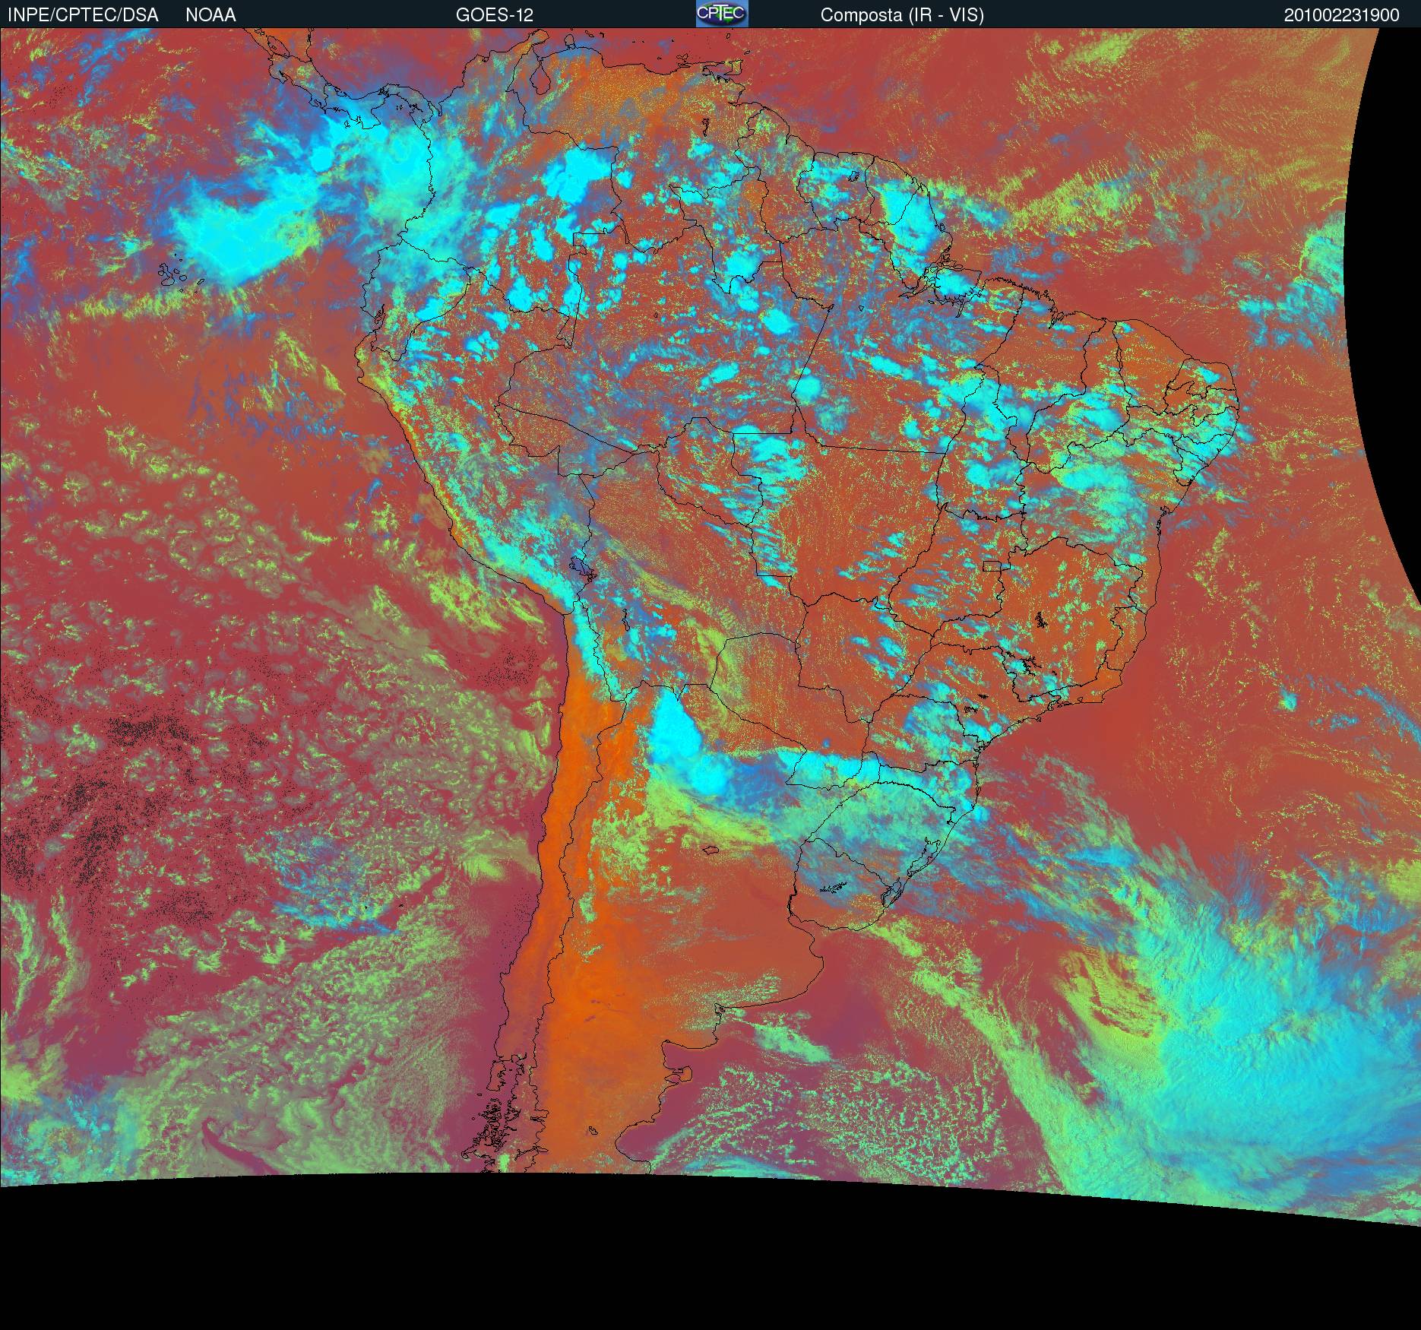The width and height of the screenshot is (1421, 1330).
Task: Click the 'NOAA' label in the header
Action: coord(210,14)
